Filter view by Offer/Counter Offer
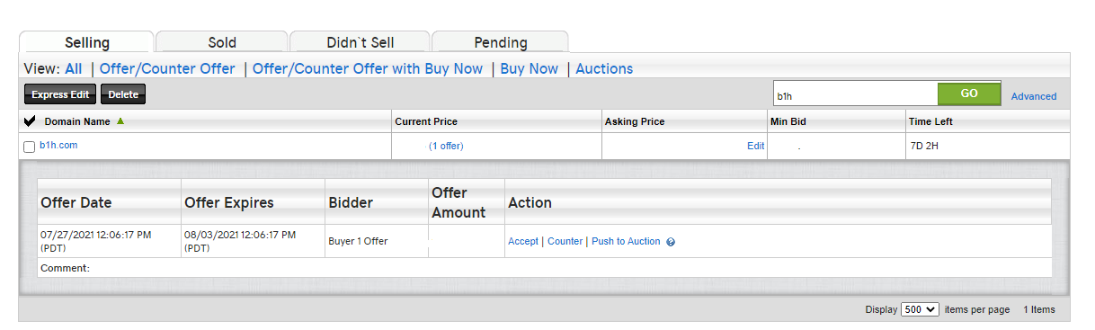1095x330 pixels. point(167,68)
